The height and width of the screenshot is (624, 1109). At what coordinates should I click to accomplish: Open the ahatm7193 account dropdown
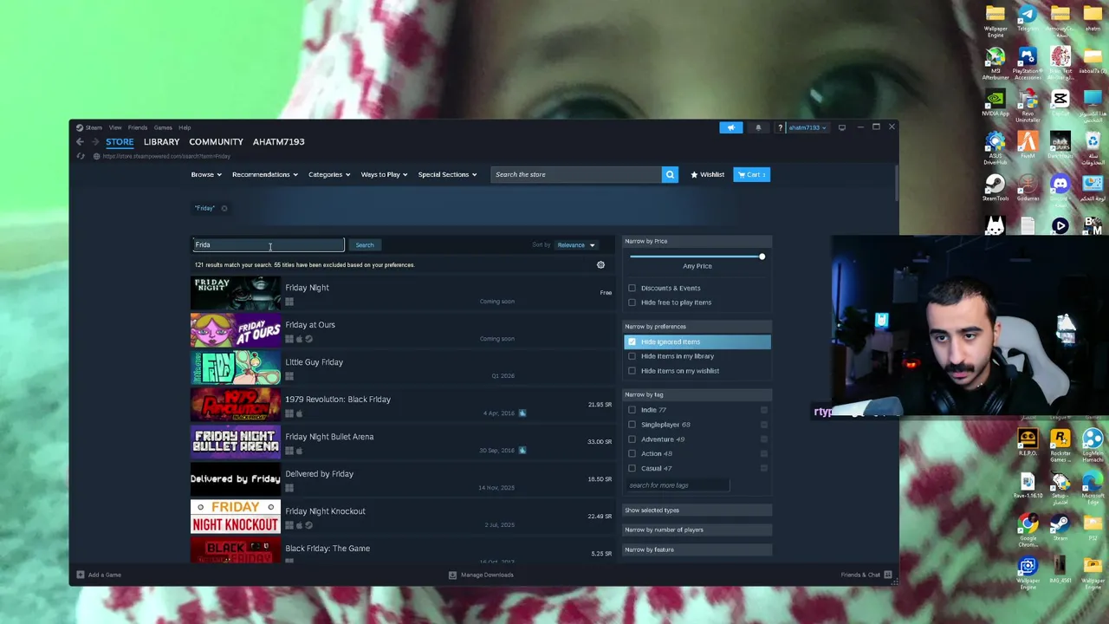806,127
